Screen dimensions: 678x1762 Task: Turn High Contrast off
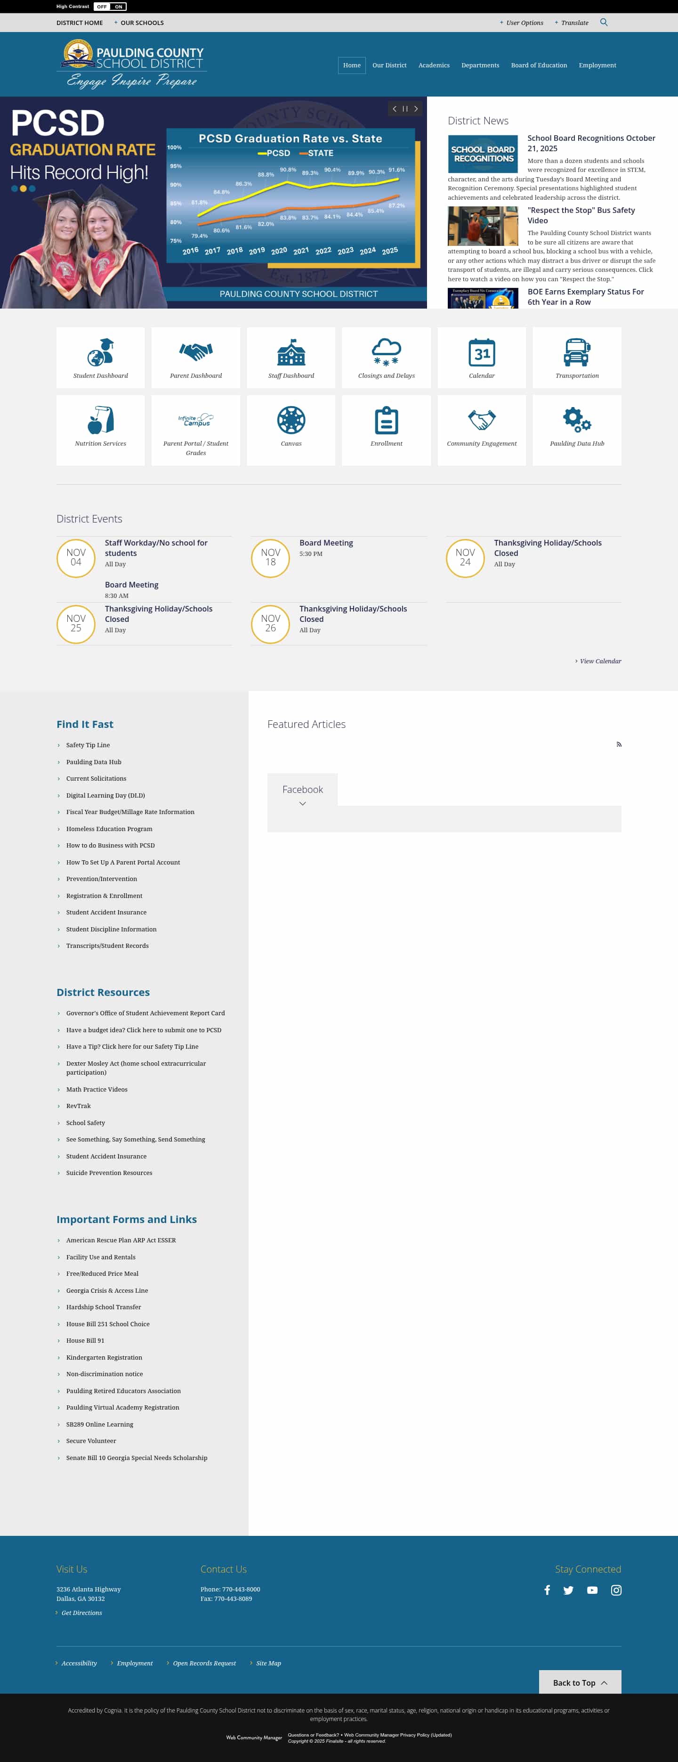(102, 7)
